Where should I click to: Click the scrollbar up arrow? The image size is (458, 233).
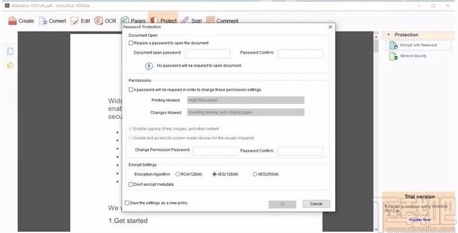(x=376, y=37)
